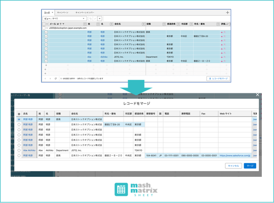Click the info icon in merge table header
Viewport: 274px width, 203px height.
coord(19,114)
